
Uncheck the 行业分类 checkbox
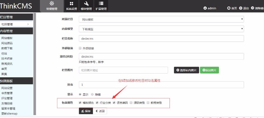(x=97, y=102)
